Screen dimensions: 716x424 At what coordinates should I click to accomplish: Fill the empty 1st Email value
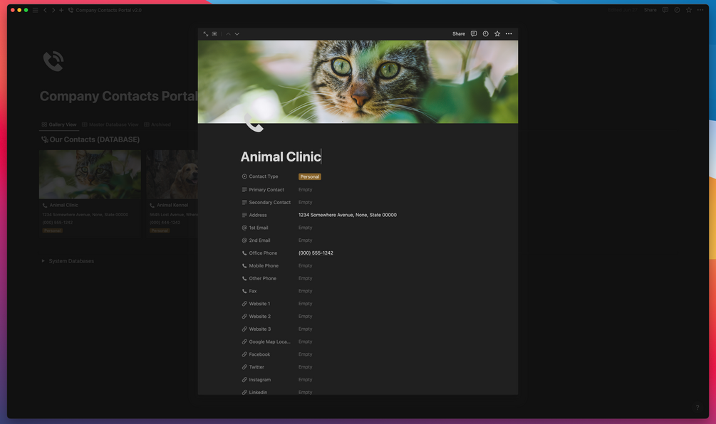click(x=306, y=228)
